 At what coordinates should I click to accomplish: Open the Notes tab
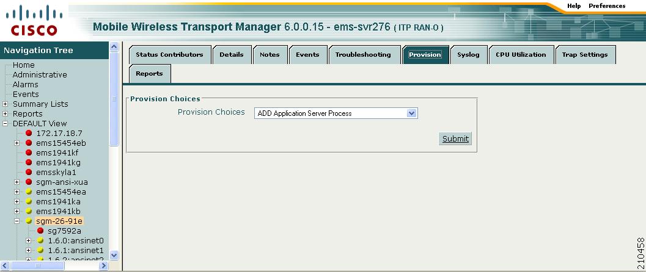click(x=270, y=55)
